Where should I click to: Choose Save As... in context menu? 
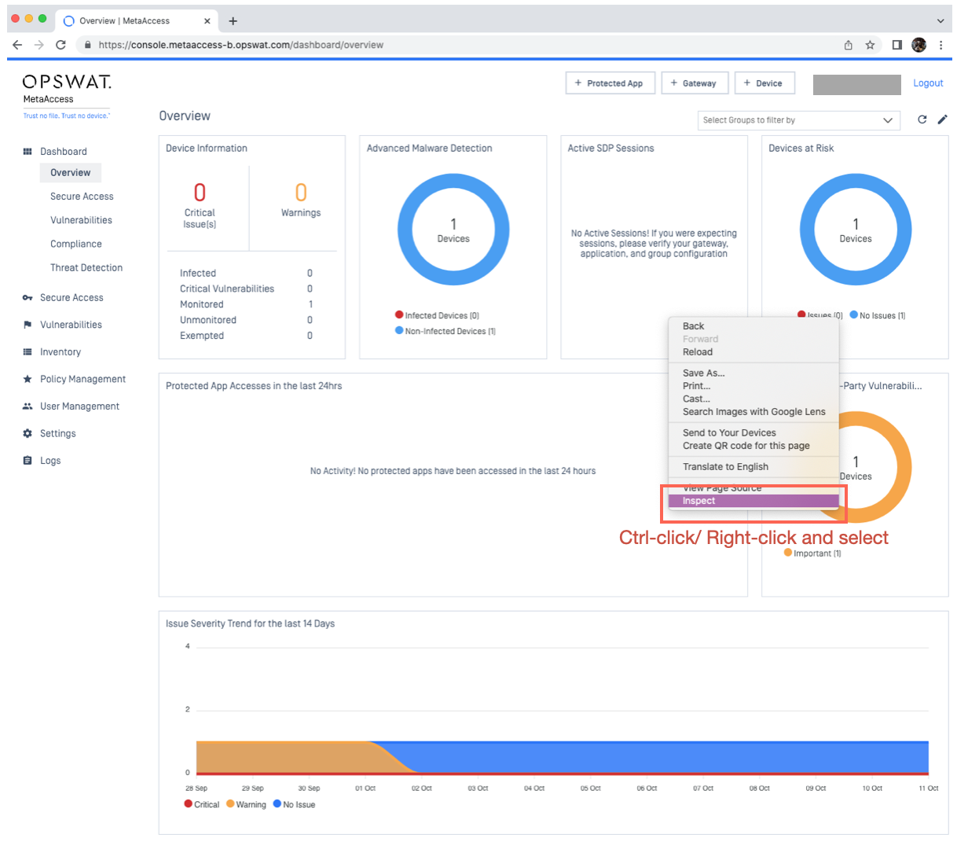(753, 373)
